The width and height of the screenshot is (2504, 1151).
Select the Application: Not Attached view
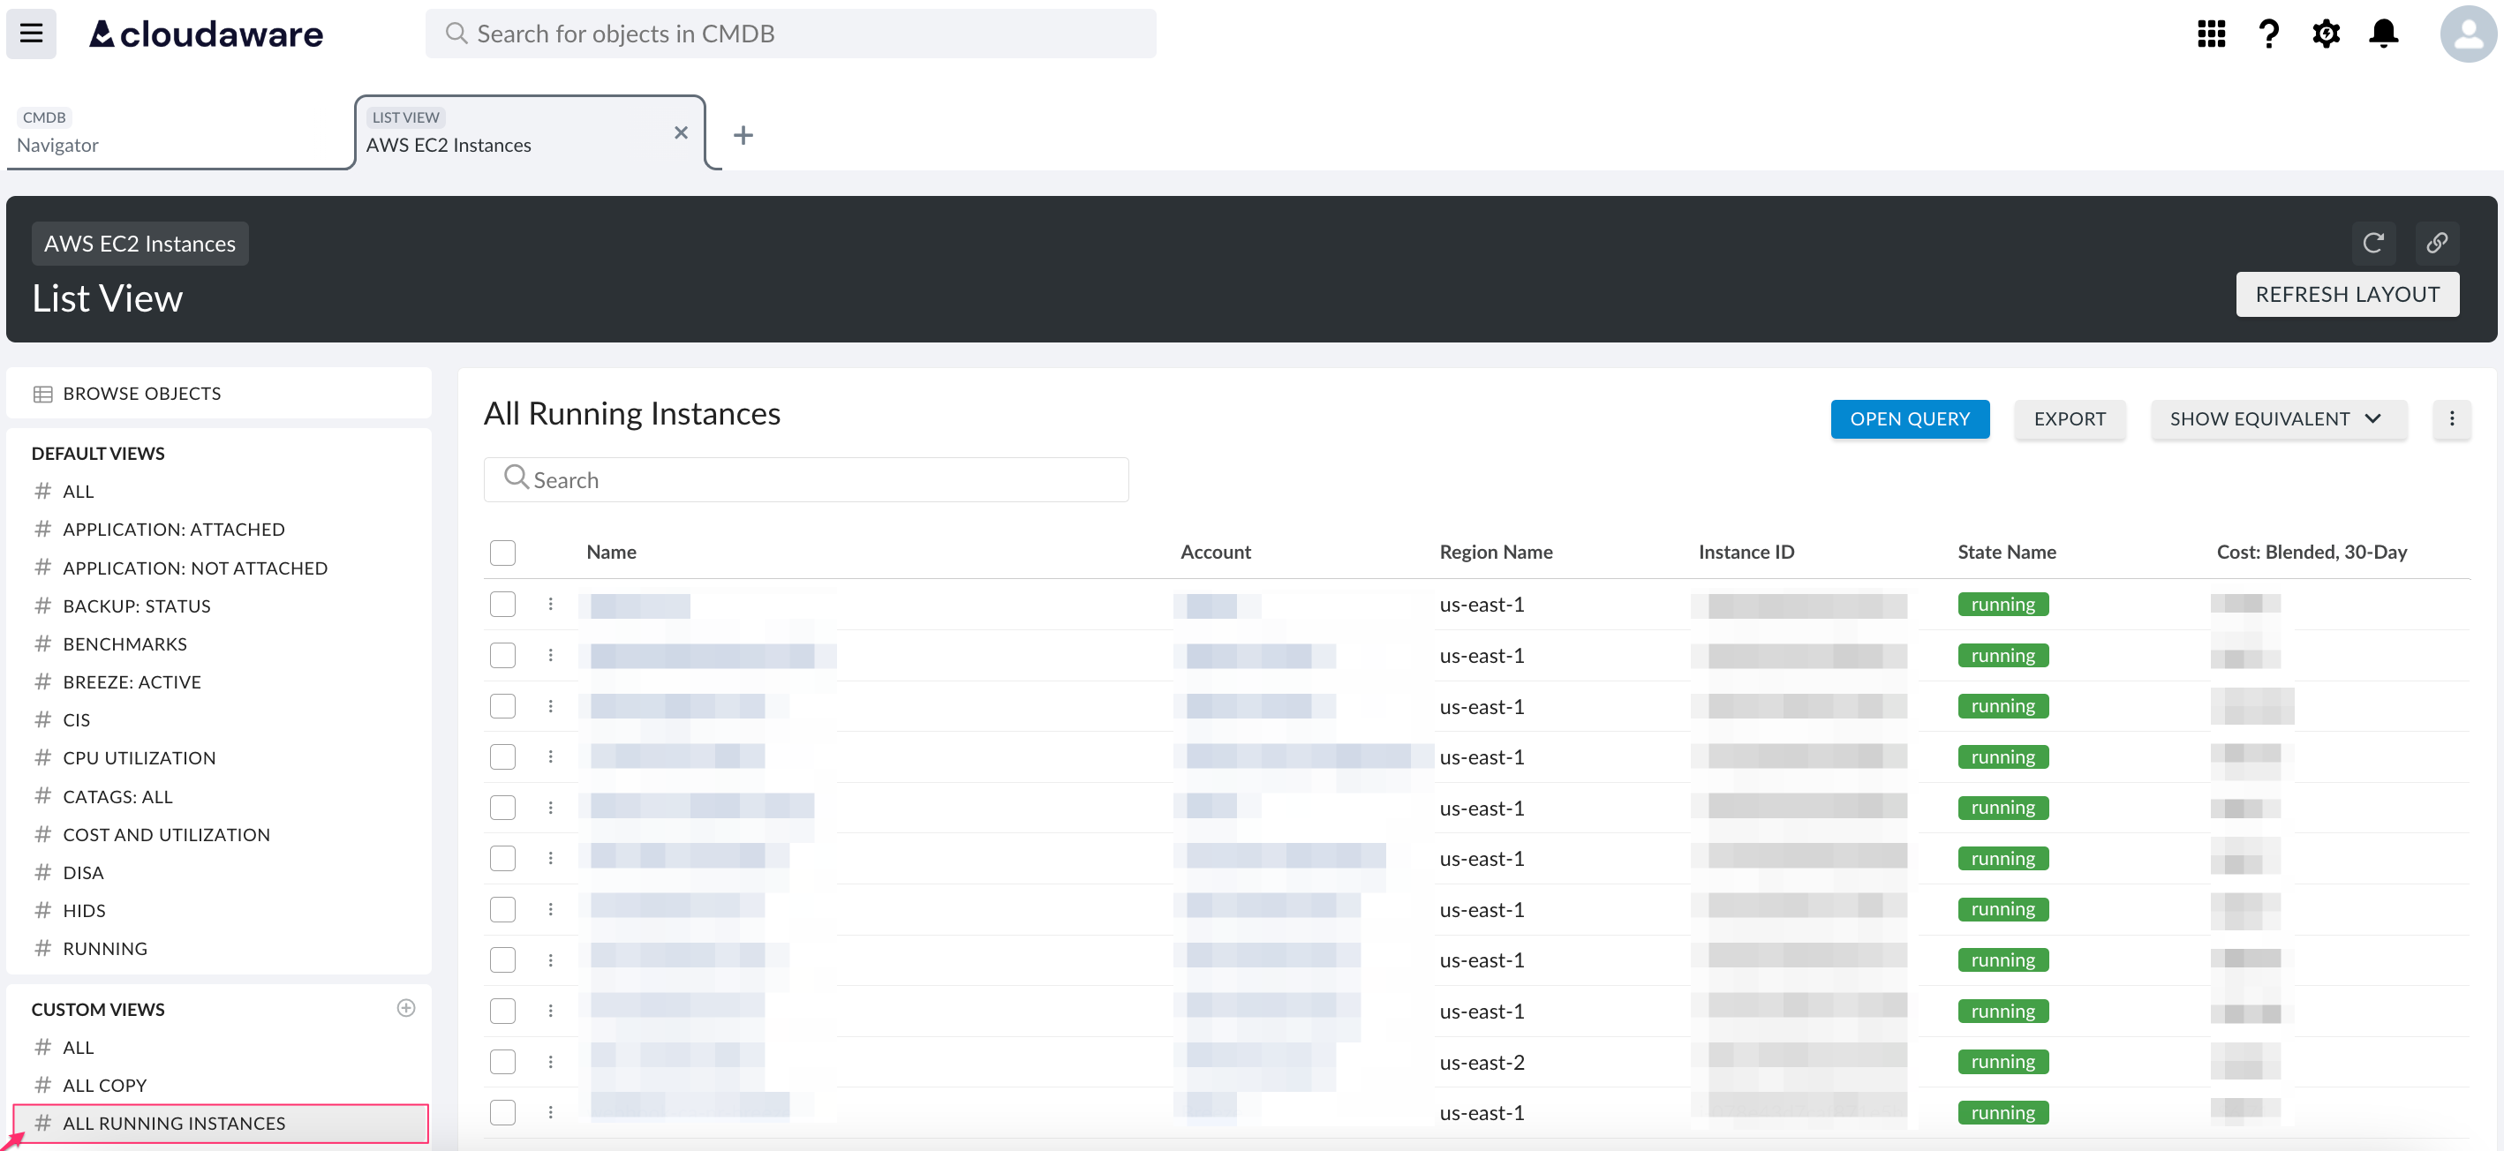195,568
